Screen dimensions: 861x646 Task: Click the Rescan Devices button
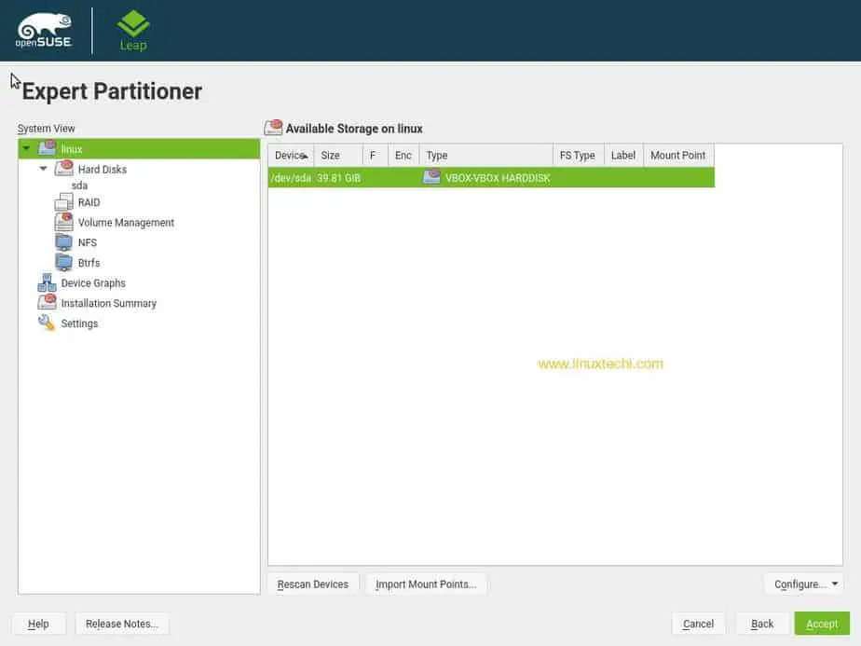pyautogui.click(x=313, y=584)
